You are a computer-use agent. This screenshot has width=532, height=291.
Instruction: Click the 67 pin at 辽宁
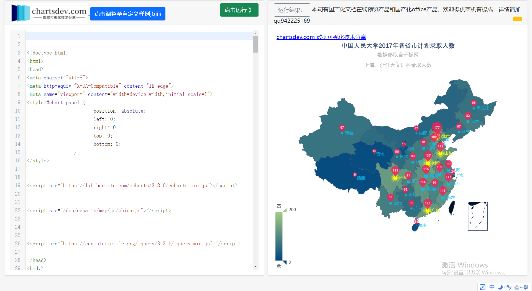pyautogui.click(x=459, y=127)
